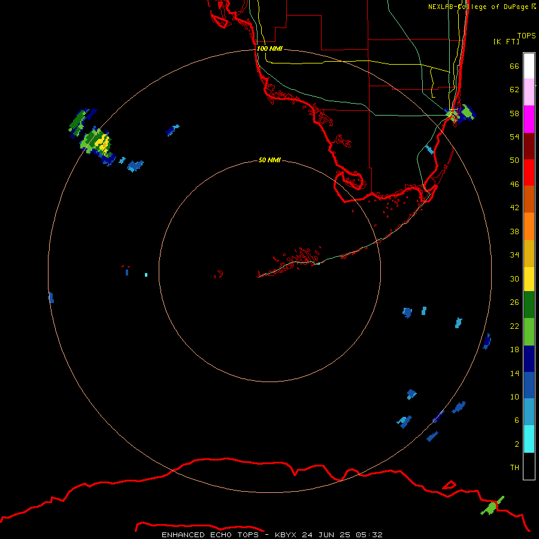Choose the yellow legend swatch

[529, 279]
